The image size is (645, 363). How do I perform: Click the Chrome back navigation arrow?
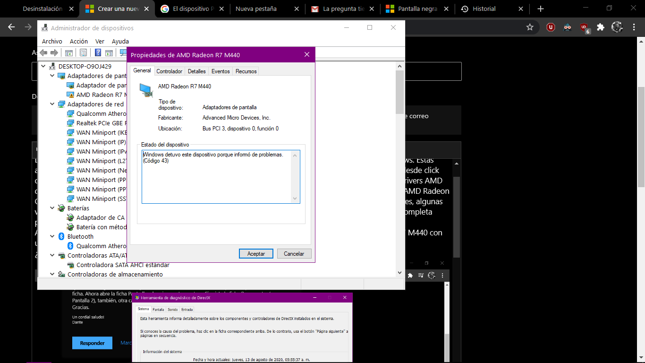coord(12,27)
